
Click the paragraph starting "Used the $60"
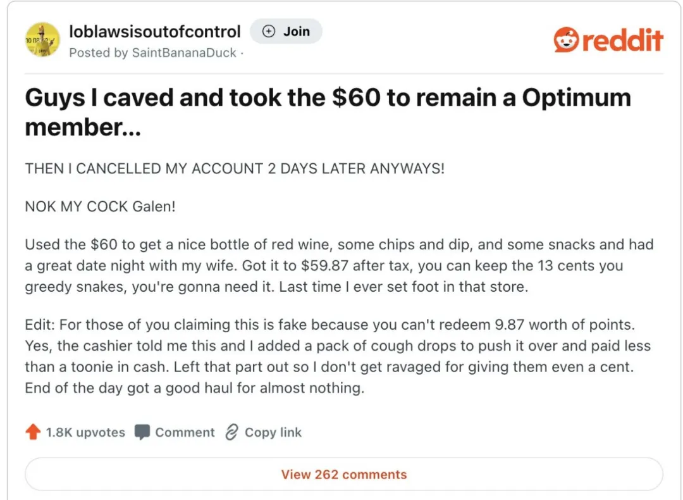tap(339, 265)
